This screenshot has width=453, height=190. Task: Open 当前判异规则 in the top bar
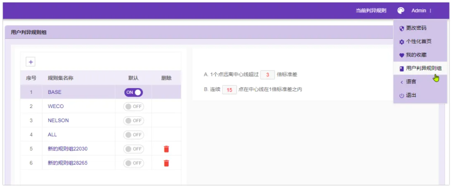371,11
